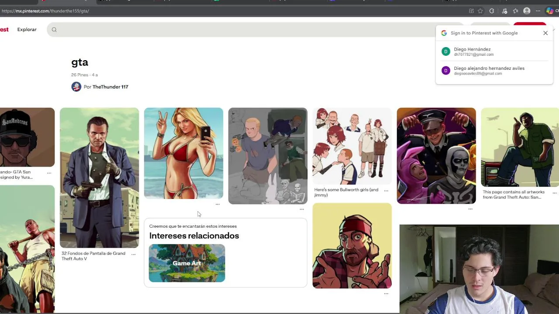Close the Sign in with Google popup
This screenshot has width=559, height=314.
[x=545, y=33]
